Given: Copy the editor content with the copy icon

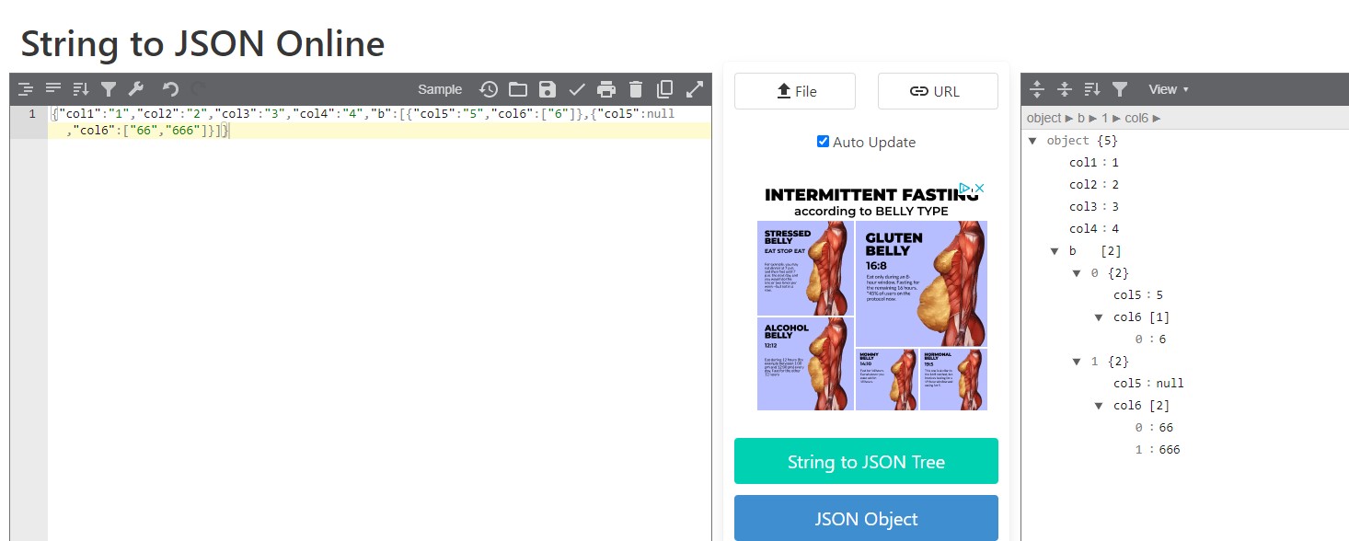Looking at the screenshot, I should (x=664, y=89).
